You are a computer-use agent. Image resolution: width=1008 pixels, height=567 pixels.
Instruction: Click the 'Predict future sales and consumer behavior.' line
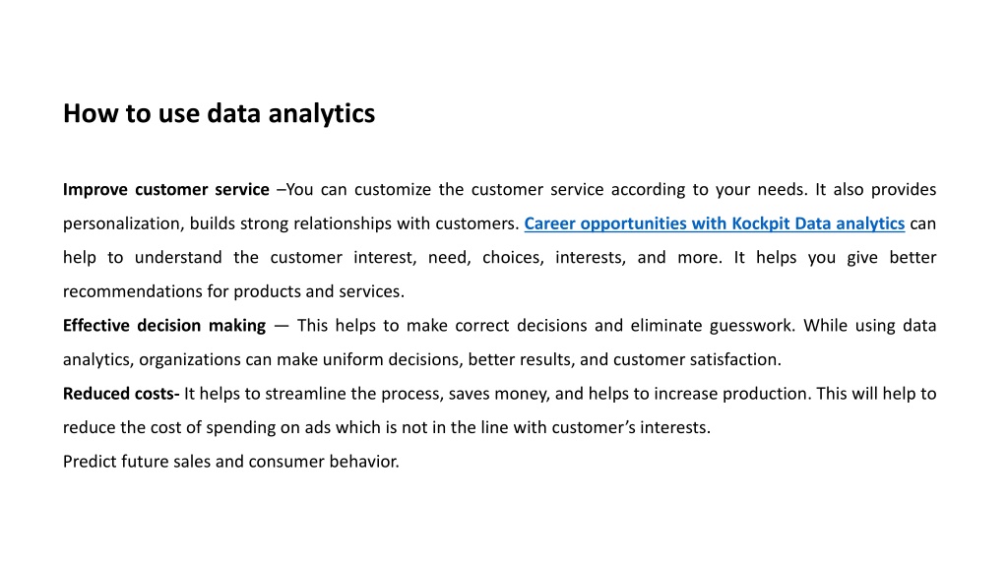pos(230,462)
